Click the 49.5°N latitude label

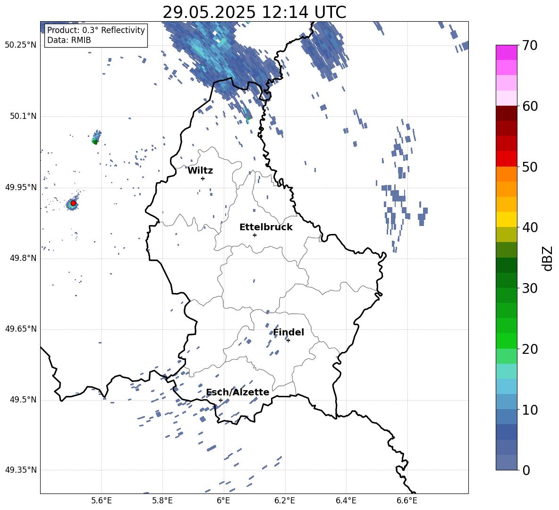click(x=24, y=400)
